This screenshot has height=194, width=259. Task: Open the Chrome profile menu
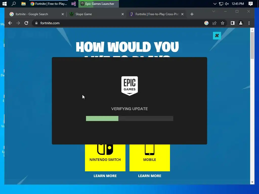(241, 23)
